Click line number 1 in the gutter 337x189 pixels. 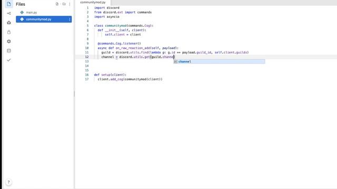click(x=87, y=8)
